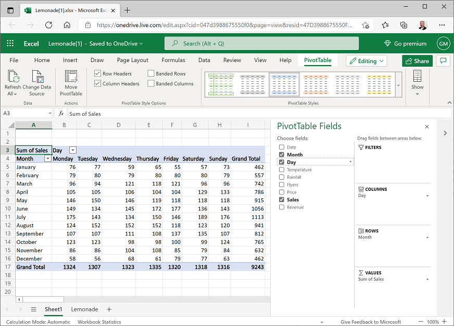The image size is (454, 326).
Task: Click Give Feedback to Microsoft
Action: pos(371,322)
